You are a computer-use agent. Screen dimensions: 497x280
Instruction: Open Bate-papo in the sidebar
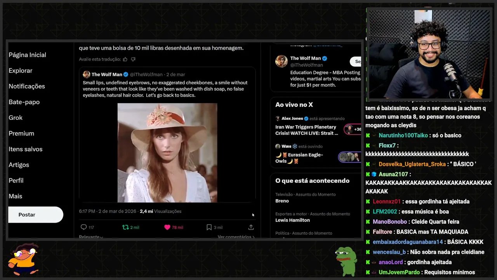[24, 102]
